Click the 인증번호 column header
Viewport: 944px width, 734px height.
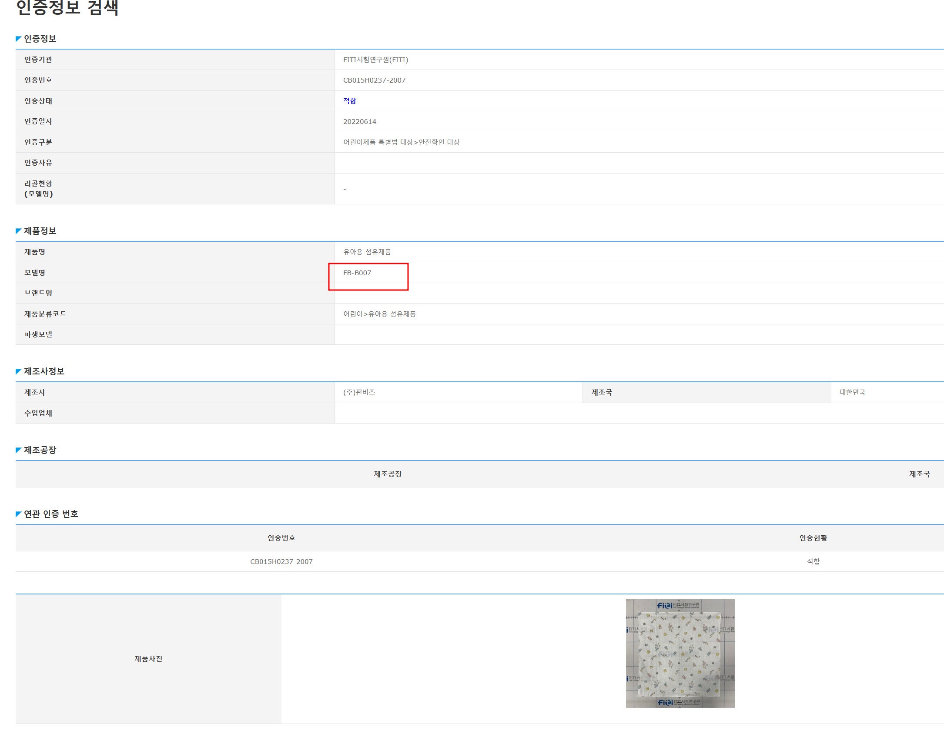[281, 538]
